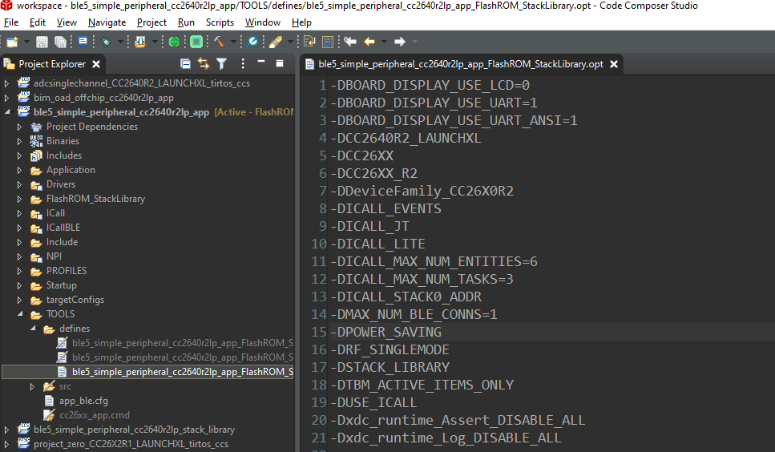Open the Scripts menu
The width and height of the screenshot is (775, 452).
220,22
